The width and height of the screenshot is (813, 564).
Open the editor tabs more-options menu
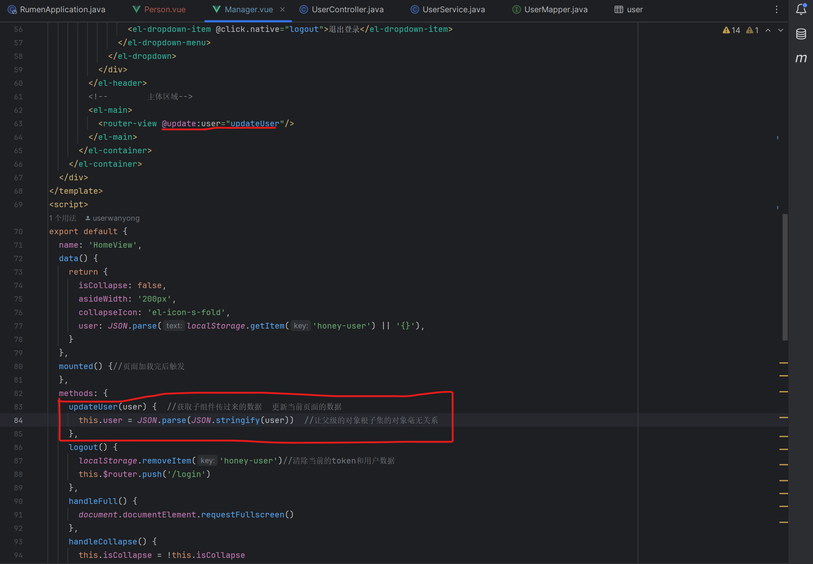pos(777,9)
